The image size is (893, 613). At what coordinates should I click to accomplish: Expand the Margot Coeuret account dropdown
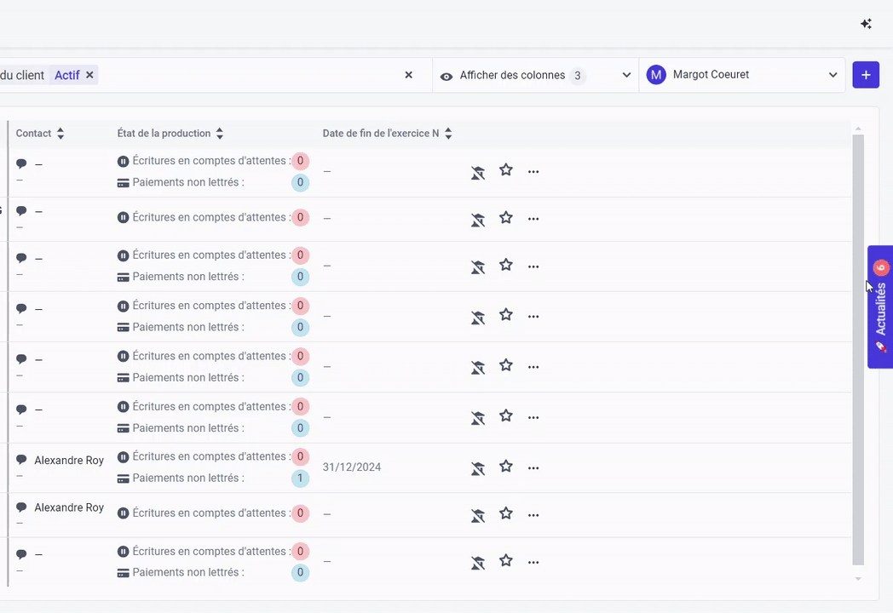coord(833,74)
